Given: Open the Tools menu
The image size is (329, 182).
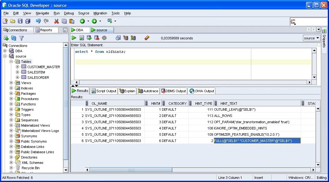Looking at the screenshot, I should tap(115, 13).
